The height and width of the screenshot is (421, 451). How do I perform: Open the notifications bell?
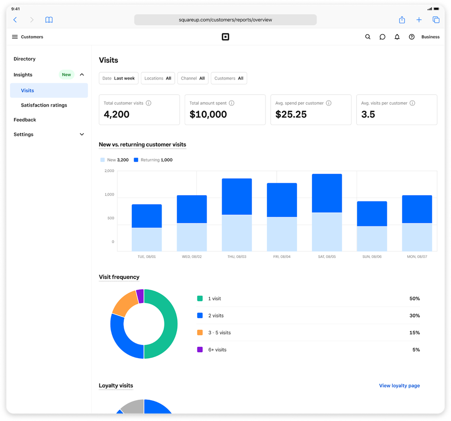point(397,37)
